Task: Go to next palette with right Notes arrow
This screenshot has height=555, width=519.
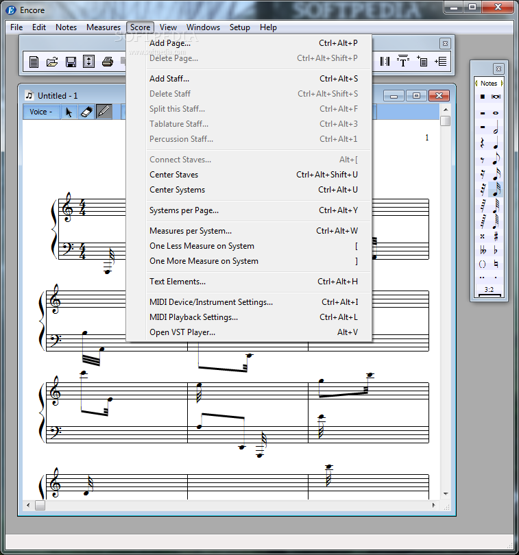Action: (502, 84)
